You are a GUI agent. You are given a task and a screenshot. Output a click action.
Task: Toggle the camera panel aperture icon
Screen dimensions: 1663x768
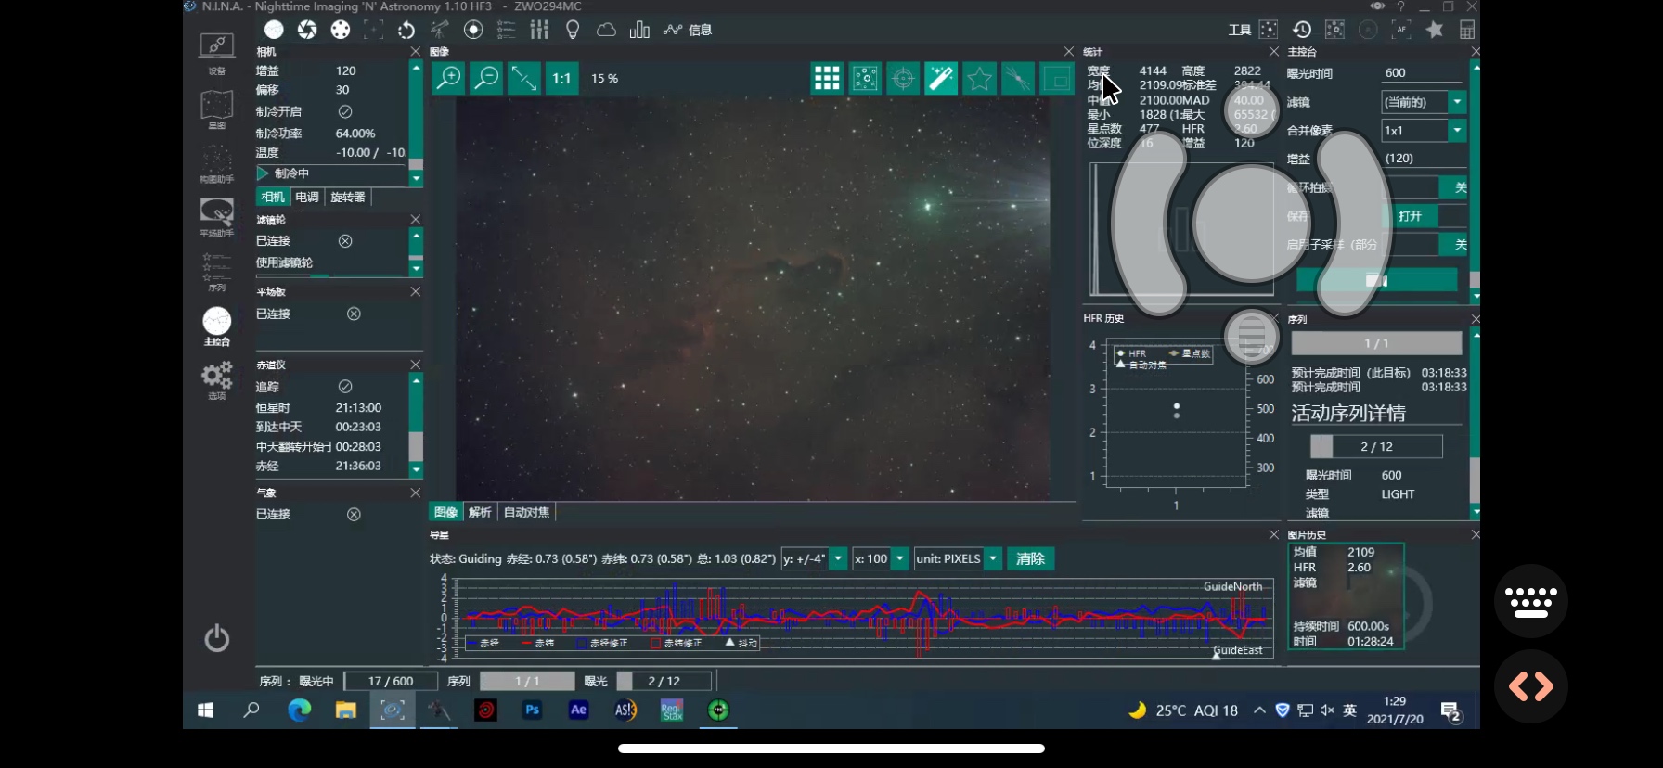(307, 30)
